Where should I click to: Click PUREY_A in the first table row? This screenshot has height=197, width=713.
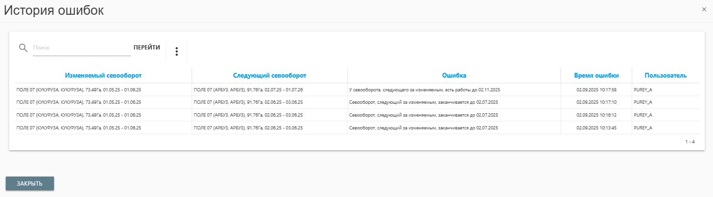click(x=643, y=89)
